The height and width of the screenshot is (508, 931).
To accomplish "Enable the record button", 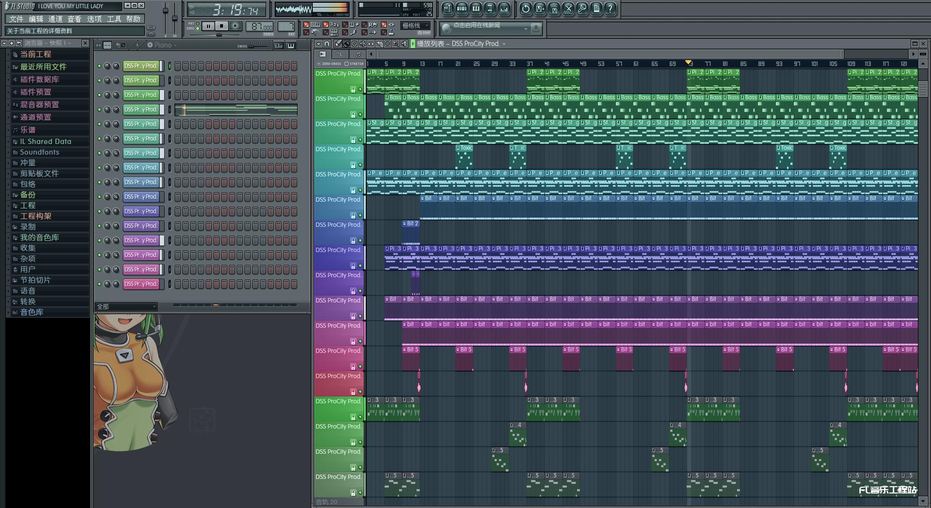I will pyautogui.click(x=235, y=26).
